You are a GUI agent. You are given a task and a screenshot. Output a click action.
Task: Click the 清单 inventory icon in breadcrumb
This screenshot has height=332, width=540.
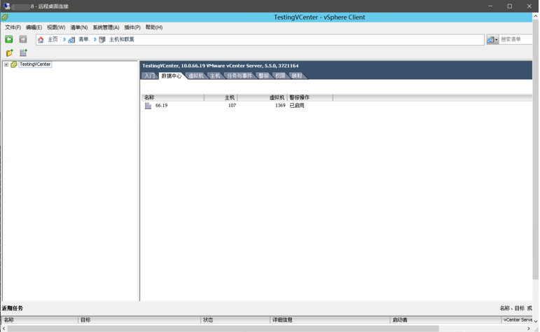pyautogui.click(x=71, y=40)
